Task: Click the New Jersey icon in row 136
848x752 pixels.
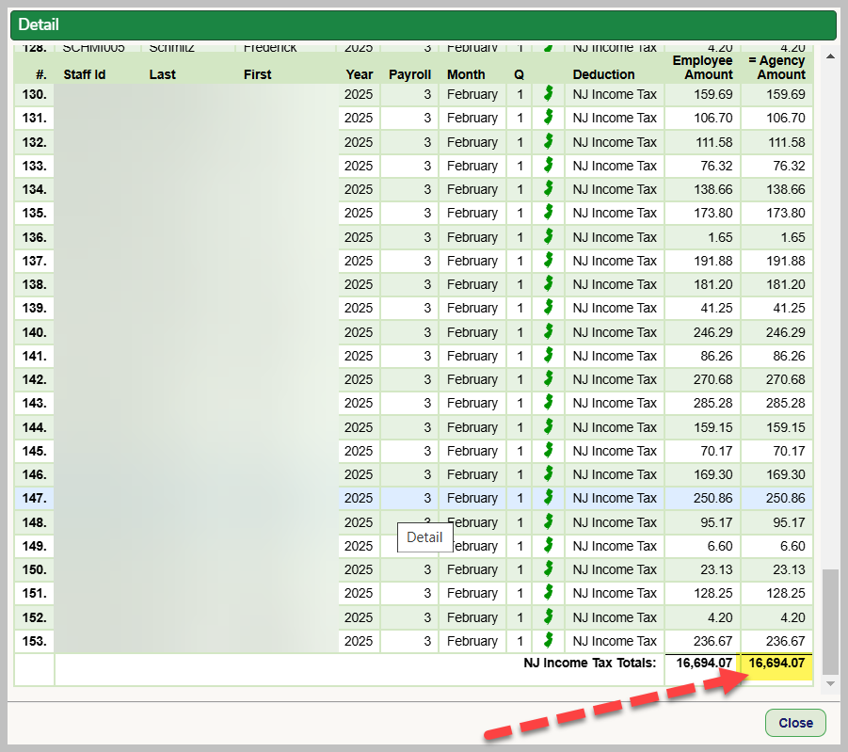Action: pyautogui.click(x=549, y=237)
